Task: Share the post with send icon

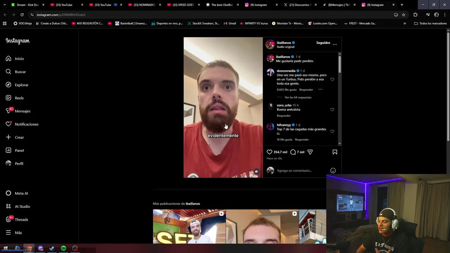Action: coord(310,152)
